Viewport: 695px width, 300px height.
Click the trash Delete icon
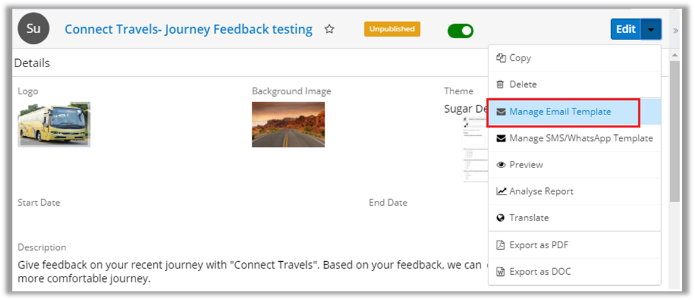[501, 84]
